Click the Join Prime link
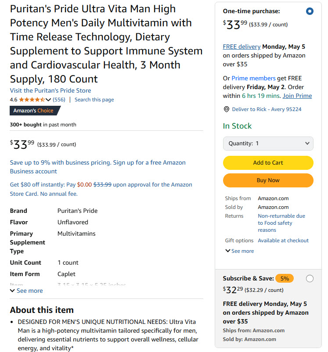The image size is (328, 352). point(297,96)
